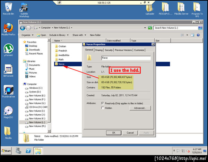208x162 pixels.
Task: Open Action Center flag tray icon
Action: [179, 151]
